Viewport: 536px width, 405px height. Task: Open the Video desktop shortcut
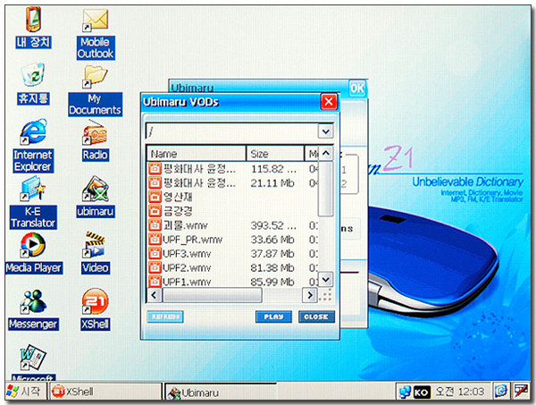pyautogui.click(x=95, y=245)
